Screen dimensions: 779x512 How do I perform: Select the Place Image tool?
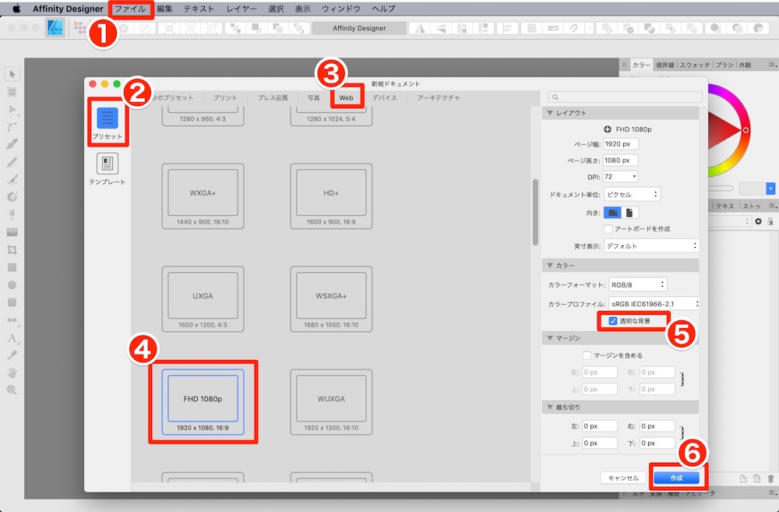coord(12,232)
